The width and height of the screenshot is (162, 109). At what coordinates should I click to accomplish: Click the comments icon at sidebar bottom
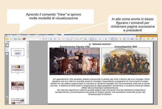tap(7, 97)
